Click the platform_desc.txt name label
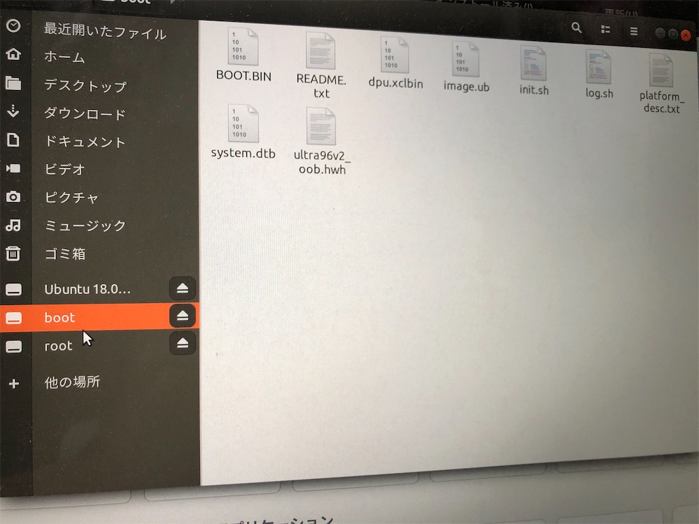 661,102
